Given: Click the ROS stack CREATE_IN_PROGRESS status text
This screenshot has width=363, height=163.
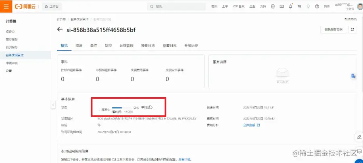Looking at the screenshot, I should 147,119.
